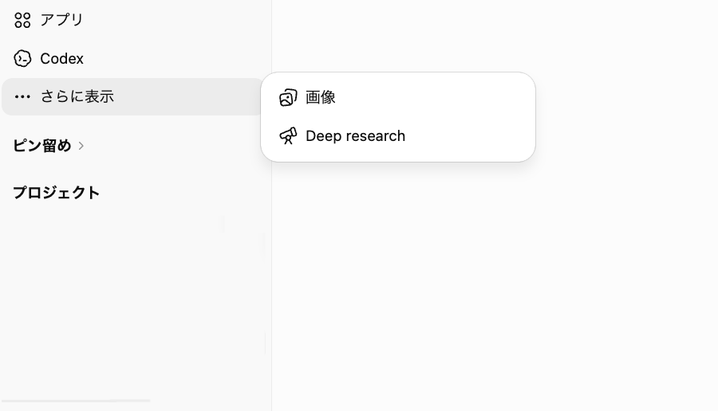Click the Codex terminal-bubble icon

click(22, 58)
